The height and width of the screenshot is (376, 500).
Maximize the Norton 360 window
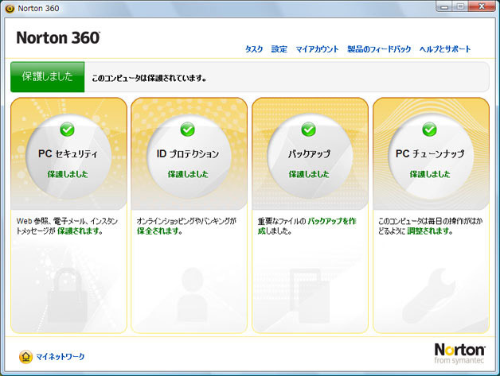(460, 6)
